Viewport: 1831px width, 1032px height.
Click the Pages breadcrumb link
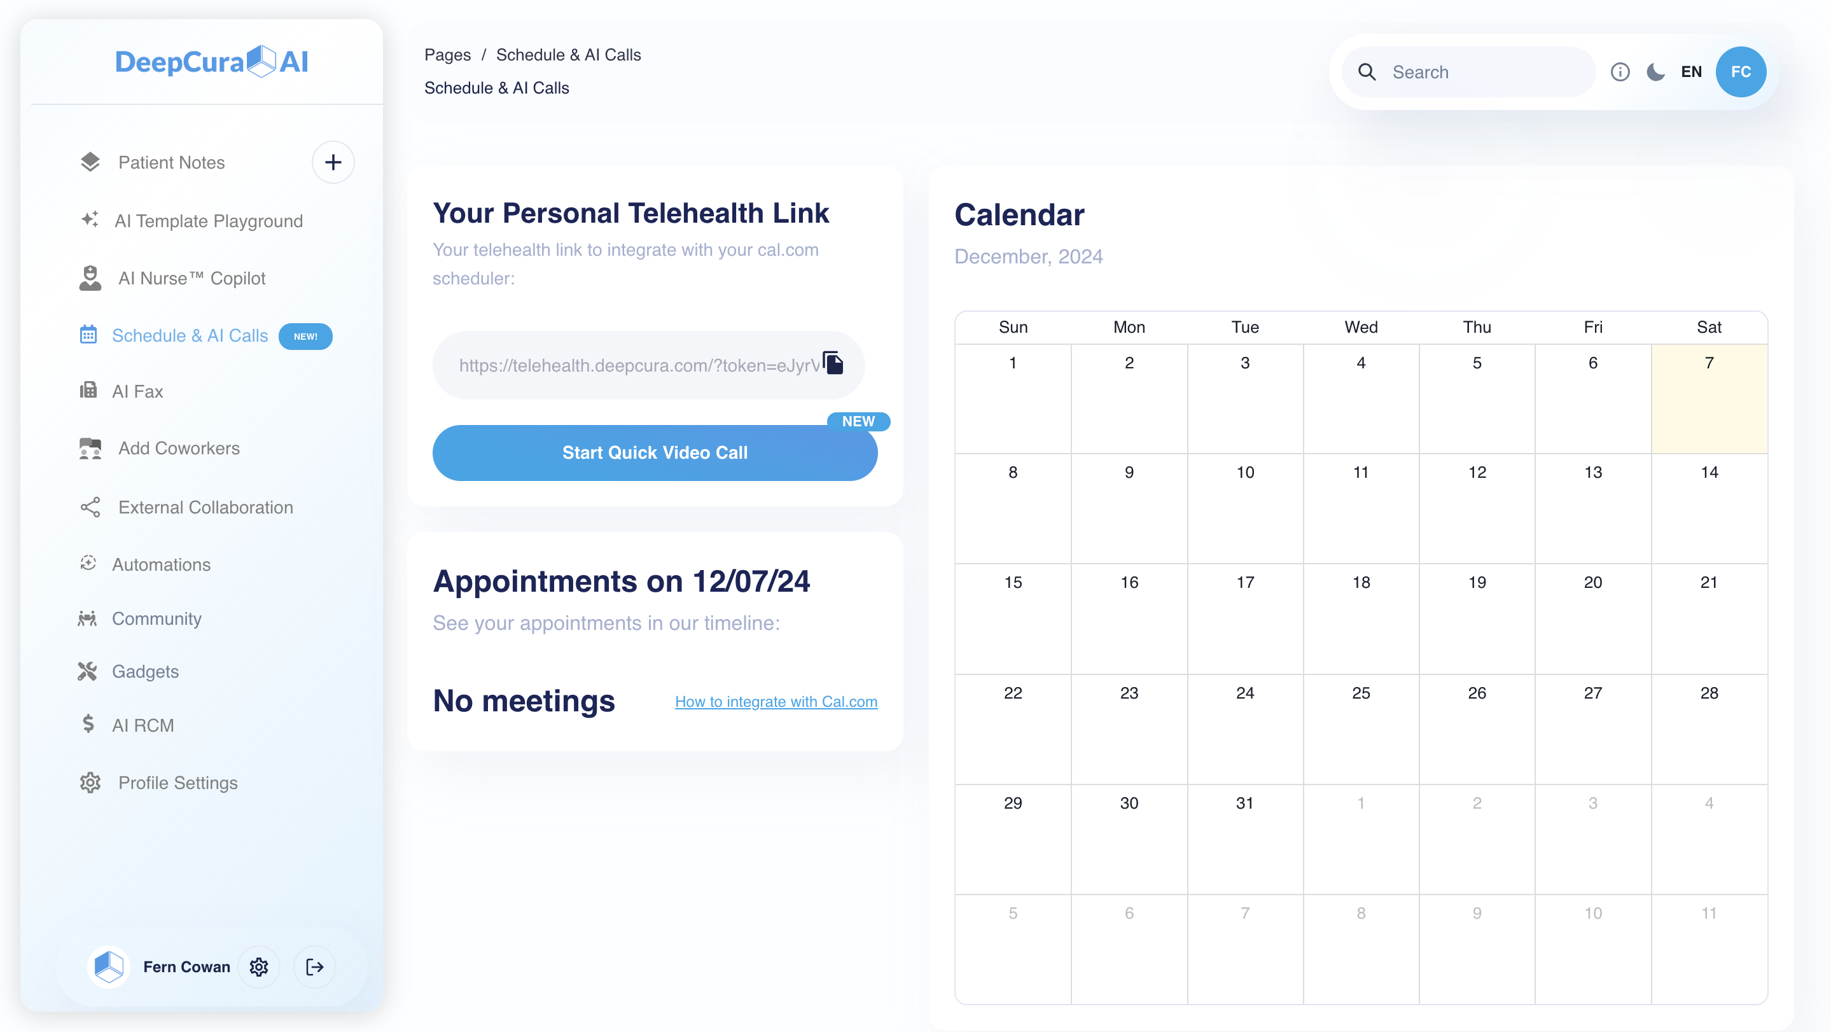pyautogui.click(x=447, y=55)
